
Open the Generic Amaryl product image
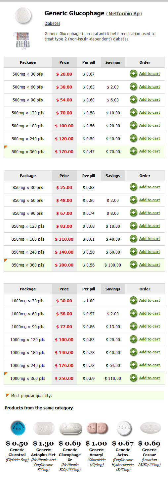click(97, 428)
